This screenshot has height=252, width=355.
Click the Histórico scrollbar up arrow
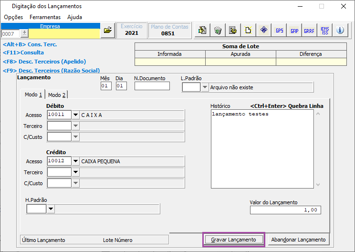click(318, 114)
